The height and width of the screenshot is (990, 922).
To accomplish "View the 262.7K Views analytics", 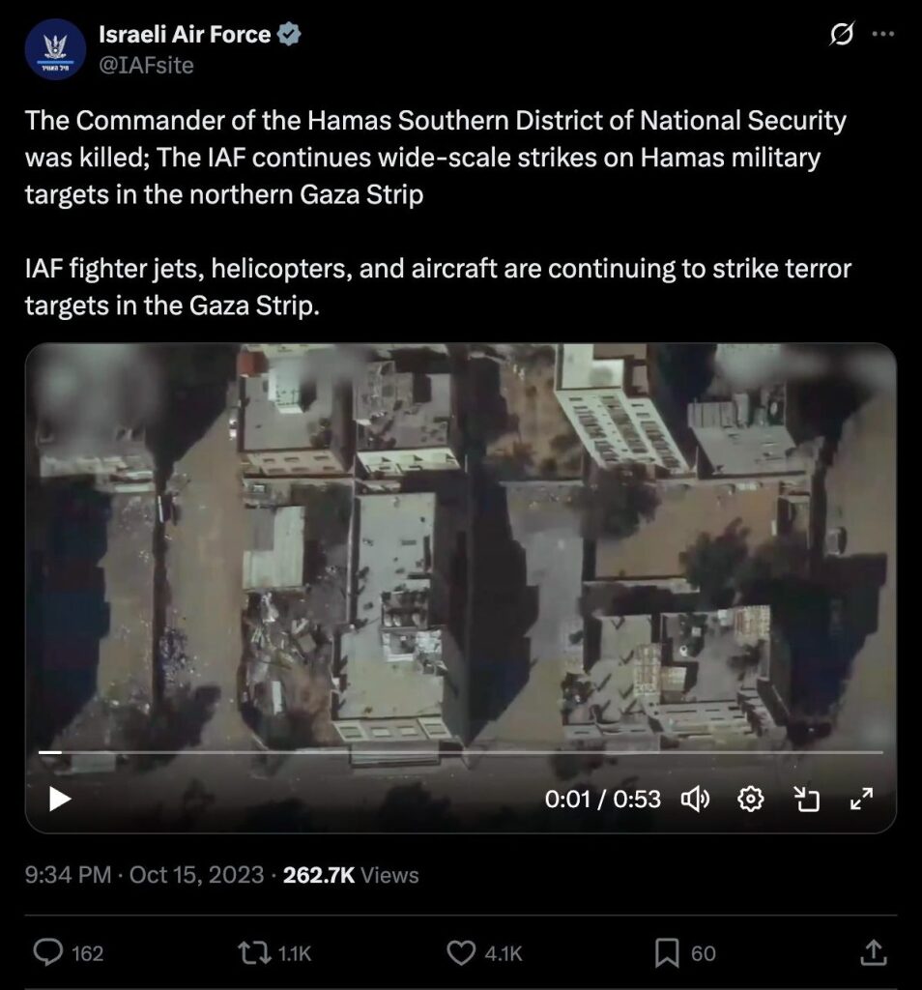I will coord(351,874).
